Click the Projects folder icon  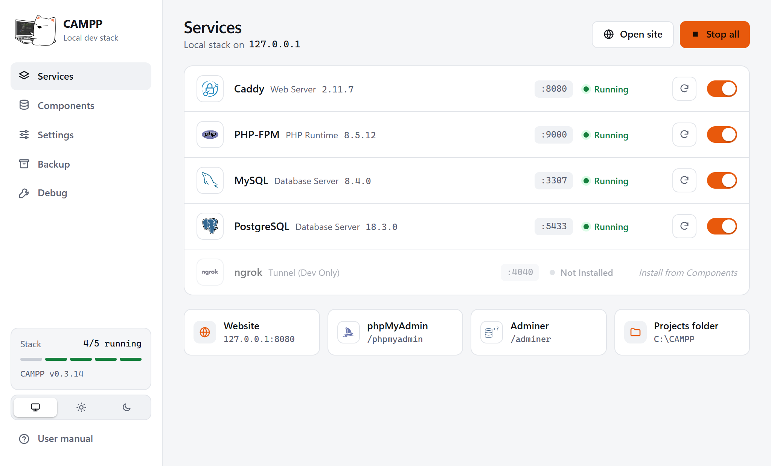click(635, 332)
